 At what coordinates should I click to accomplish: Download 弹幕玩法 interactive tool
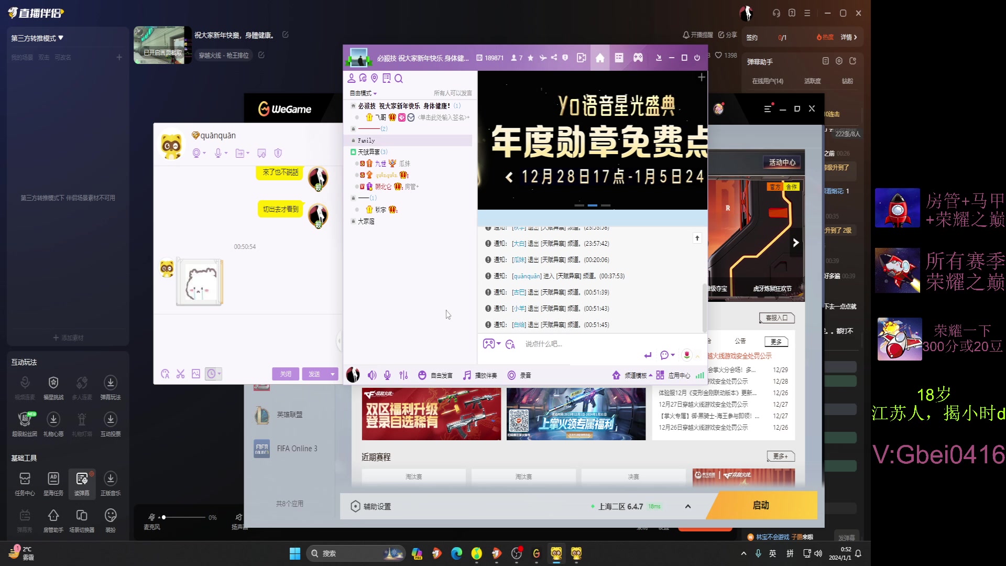(111, 388)
